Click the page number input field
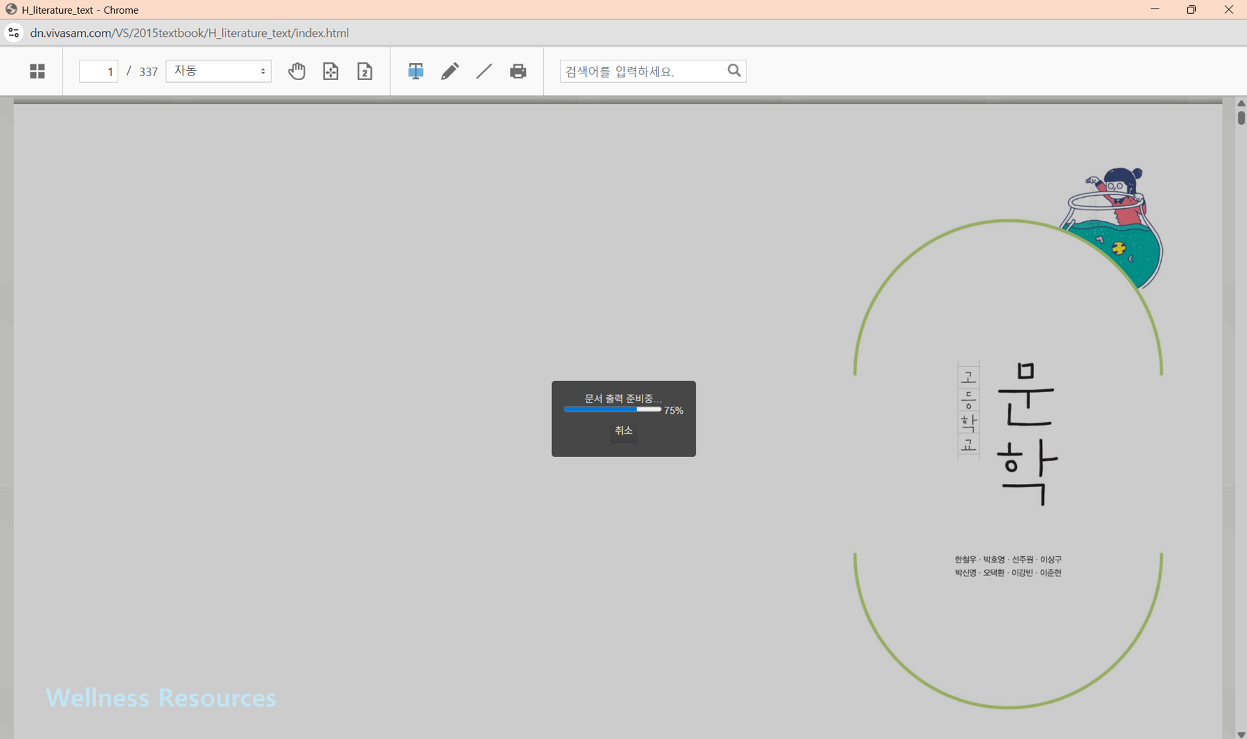This screenshot has height=739, width=1247. [99, 71]
